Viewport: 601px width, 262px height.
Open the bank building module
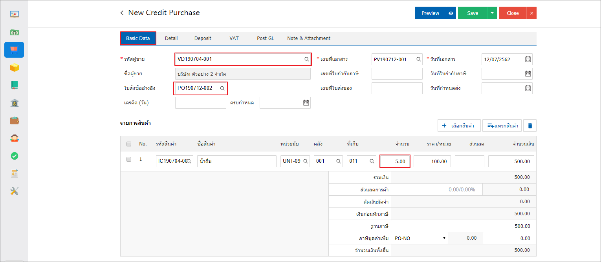point(15,103)
